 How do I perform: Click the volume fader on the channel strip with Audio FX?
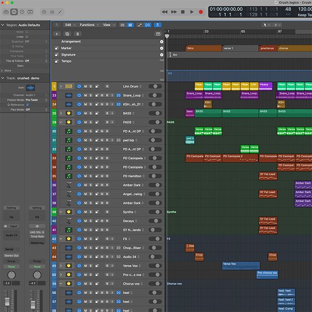7,302
